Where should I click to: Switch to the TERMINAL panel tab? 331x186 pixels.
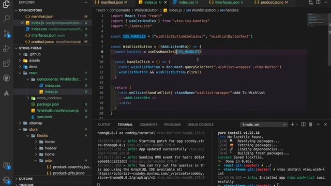click(x=125, y=125)
